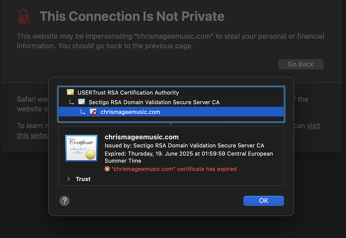Click the arrow beside chrismageemusic.com tree entry
This screenshot has height=238, width=346.
pyautogui.click(x=83, y=112)
